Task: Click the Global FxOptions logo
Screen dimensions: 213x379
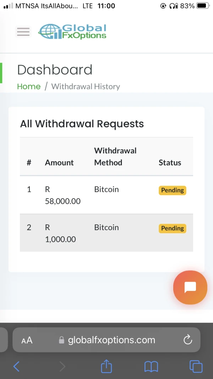Action: coord(72,32)
